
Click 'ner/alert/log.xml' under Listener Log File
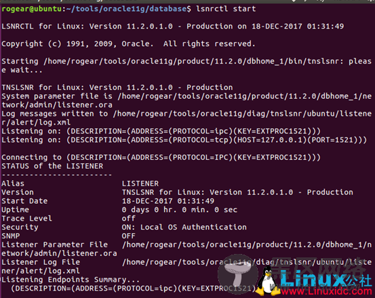[41, 271]
